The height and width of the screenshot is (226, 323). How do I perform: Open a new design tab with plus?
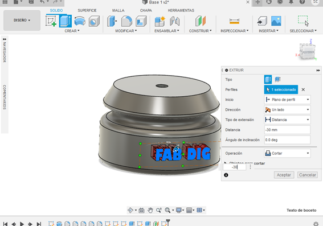click(257, 2)
